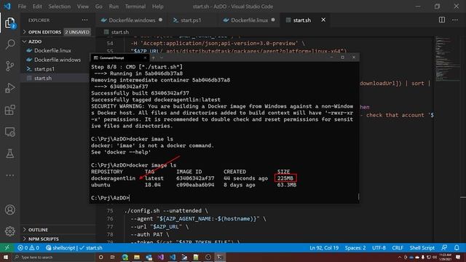Screen dimensions: 466x262
Task: Open the Terminal menu
Action: pyautogui.click(x=135, y=7)
